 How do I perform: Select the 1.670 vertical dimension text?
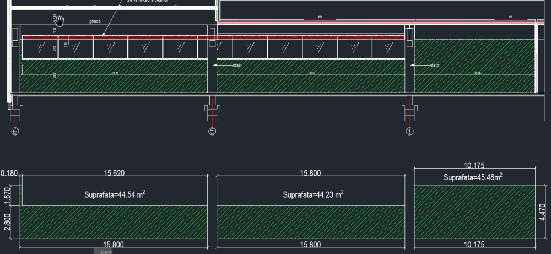8,196
